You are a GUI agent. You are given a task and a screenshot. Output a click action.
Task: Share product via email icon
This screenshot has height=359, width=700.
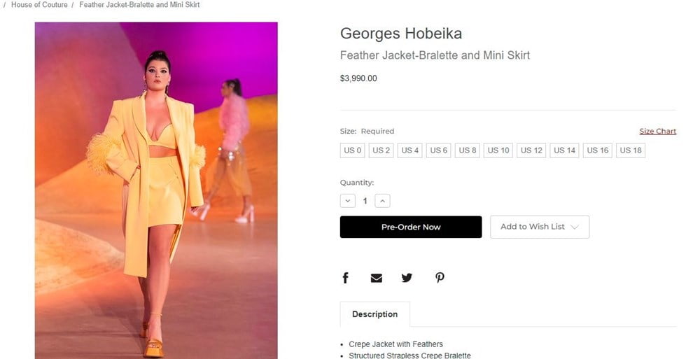click(x=377, y=278)
